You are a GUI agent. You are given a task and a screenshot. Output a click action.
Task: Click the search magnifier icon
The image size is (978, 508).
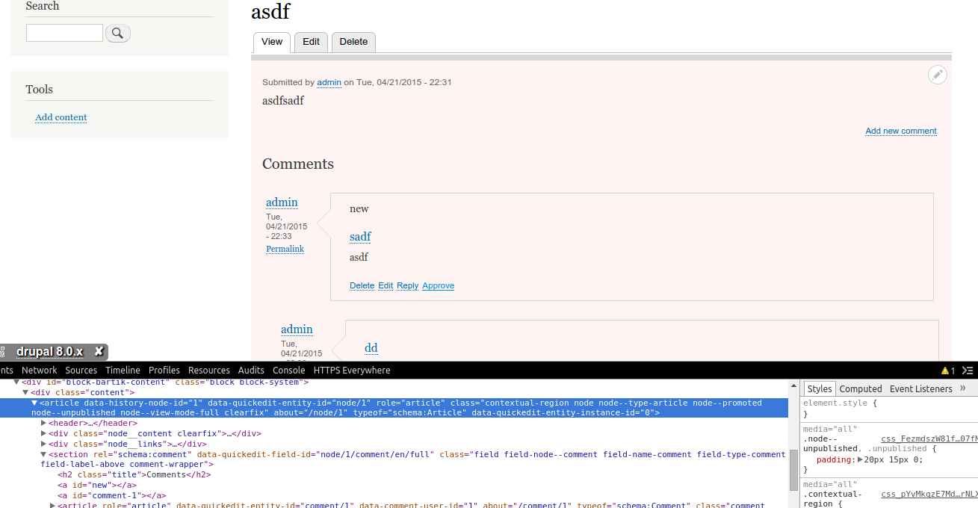[x=117, y=32]
